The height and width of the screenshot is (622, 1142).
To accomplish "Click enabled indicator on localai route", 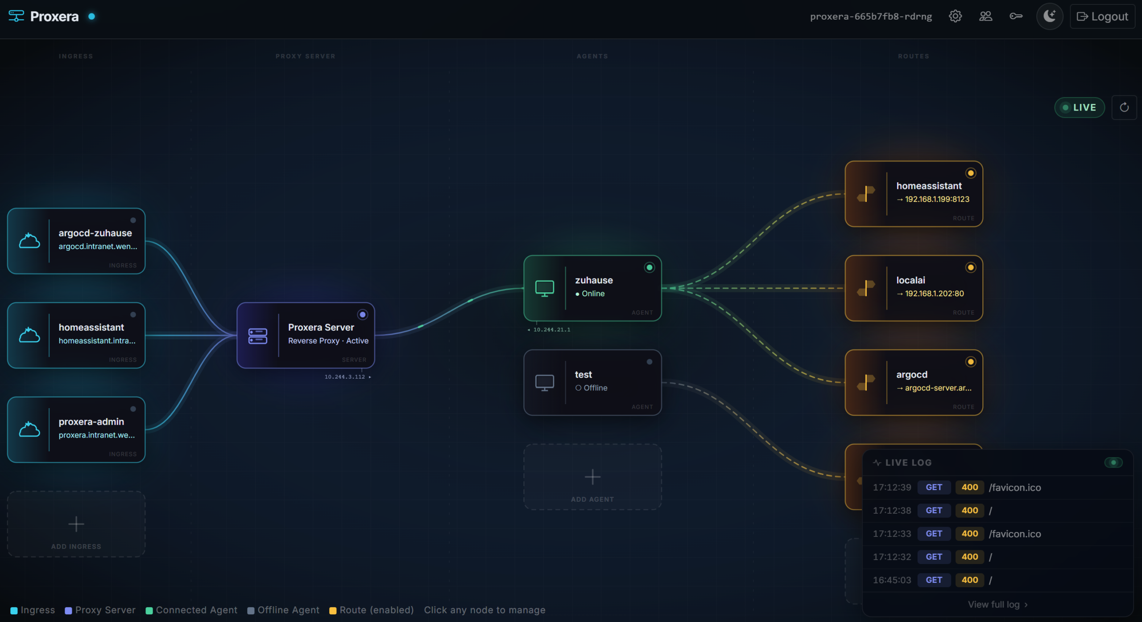I will (x=971, y=267).
